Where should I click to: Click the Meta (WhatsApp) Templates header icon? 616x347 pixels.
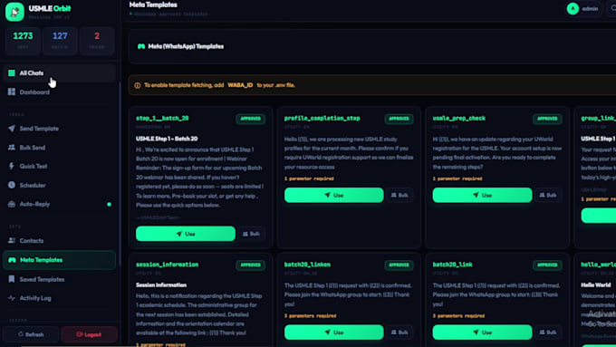tap(141, 46)
